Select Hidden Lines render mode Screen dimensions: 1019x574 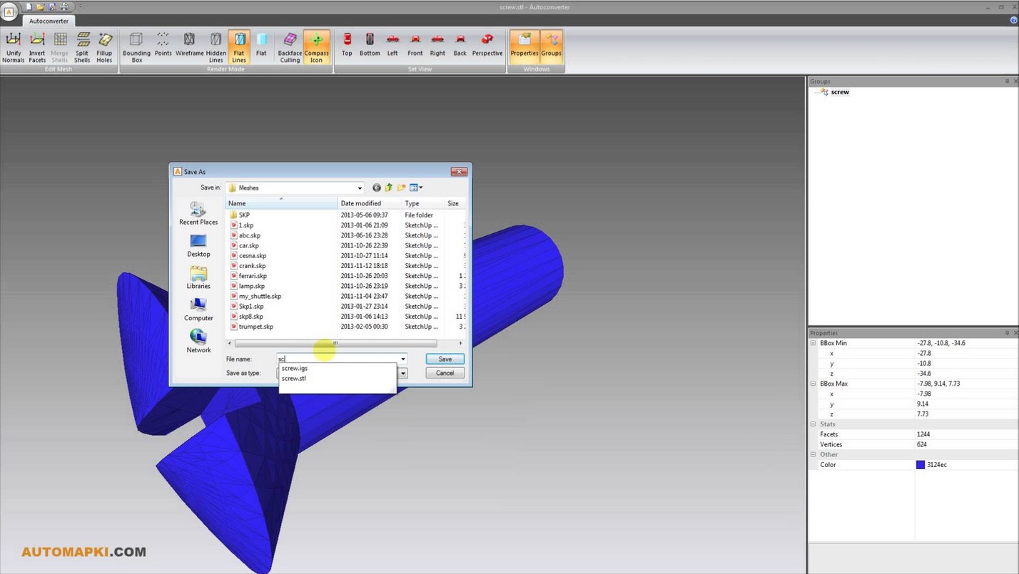point(216,47)
